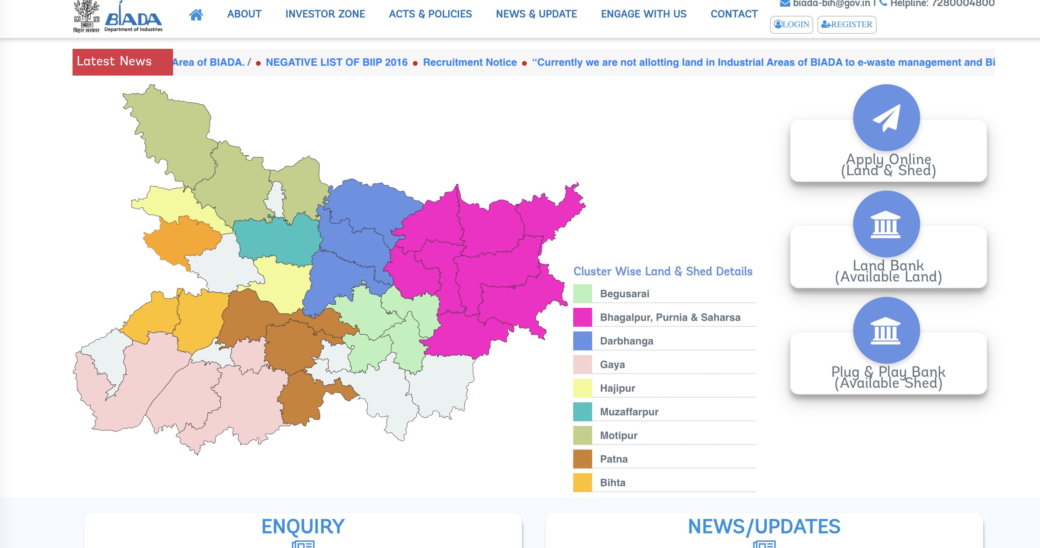
Task: Click the ENQUIRY heading
Action: point(303,527)
